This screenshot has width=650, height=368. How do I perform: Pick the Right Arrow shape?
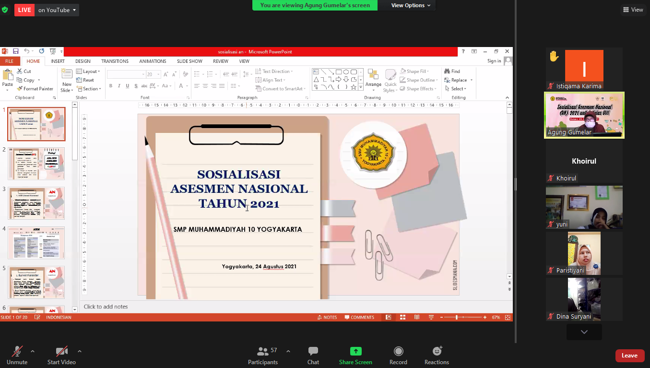(338, 79)
